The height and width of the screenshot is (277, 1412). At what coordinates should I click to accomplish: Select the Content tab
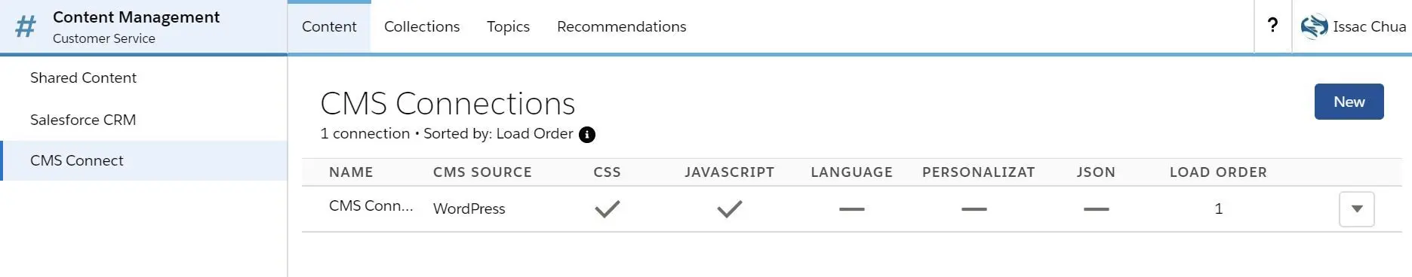[329, 26]
